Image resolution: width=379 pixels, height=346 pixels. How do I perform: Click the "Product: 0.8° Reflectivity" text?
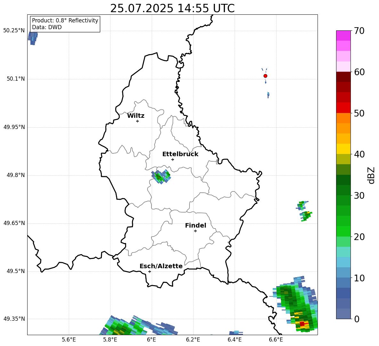(65, 20)
